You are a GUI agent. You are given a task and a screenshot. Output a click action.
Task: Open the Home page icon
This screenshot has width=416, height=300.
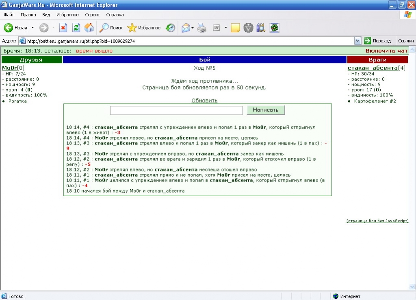[89, 28]
